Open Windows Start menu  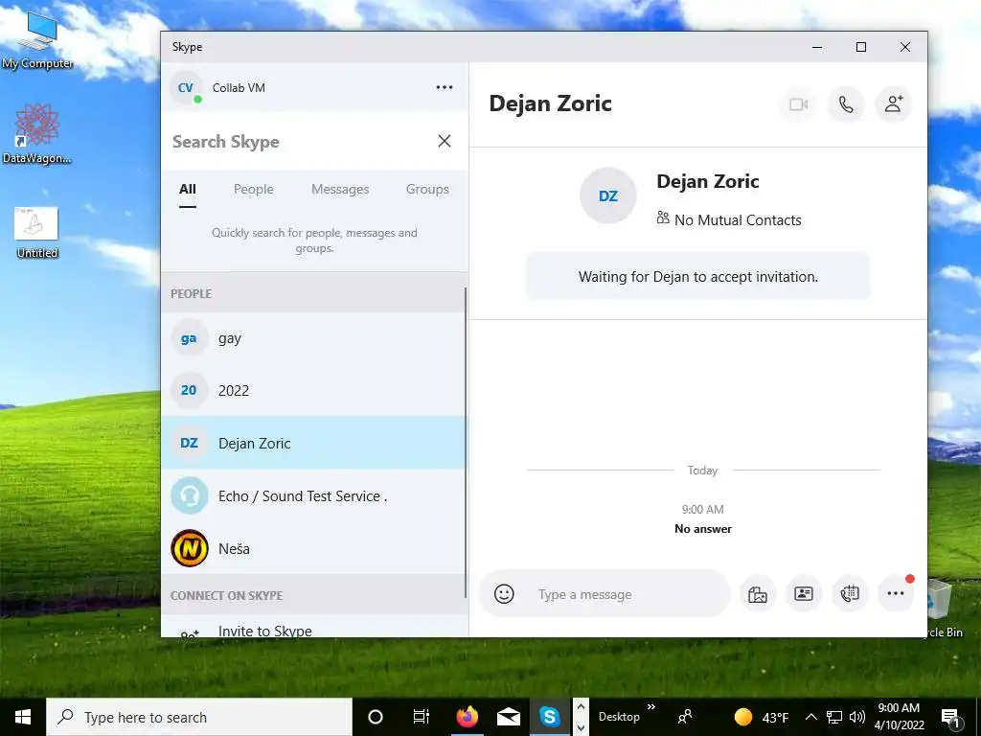click(x=23, y=717)
